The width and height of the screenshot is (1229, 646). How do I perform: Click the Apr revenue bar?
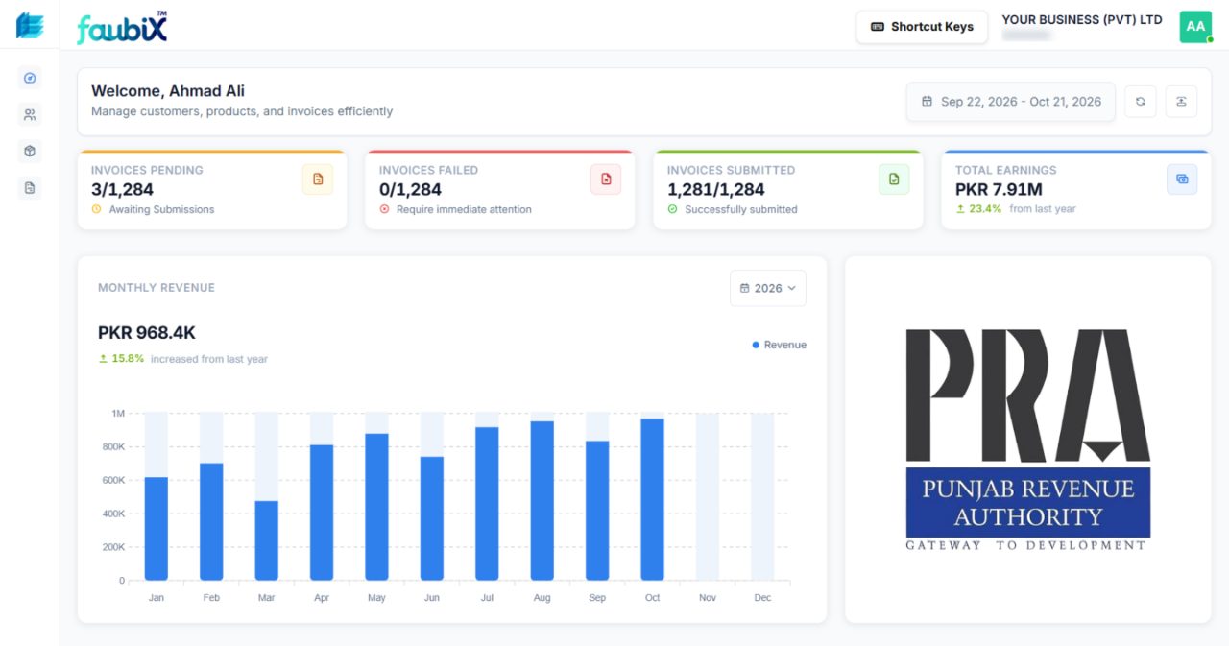pos(322,513)
